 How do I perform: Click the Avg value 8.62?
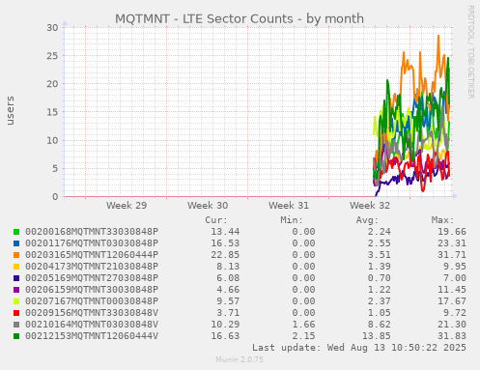(x=380, y=325)
